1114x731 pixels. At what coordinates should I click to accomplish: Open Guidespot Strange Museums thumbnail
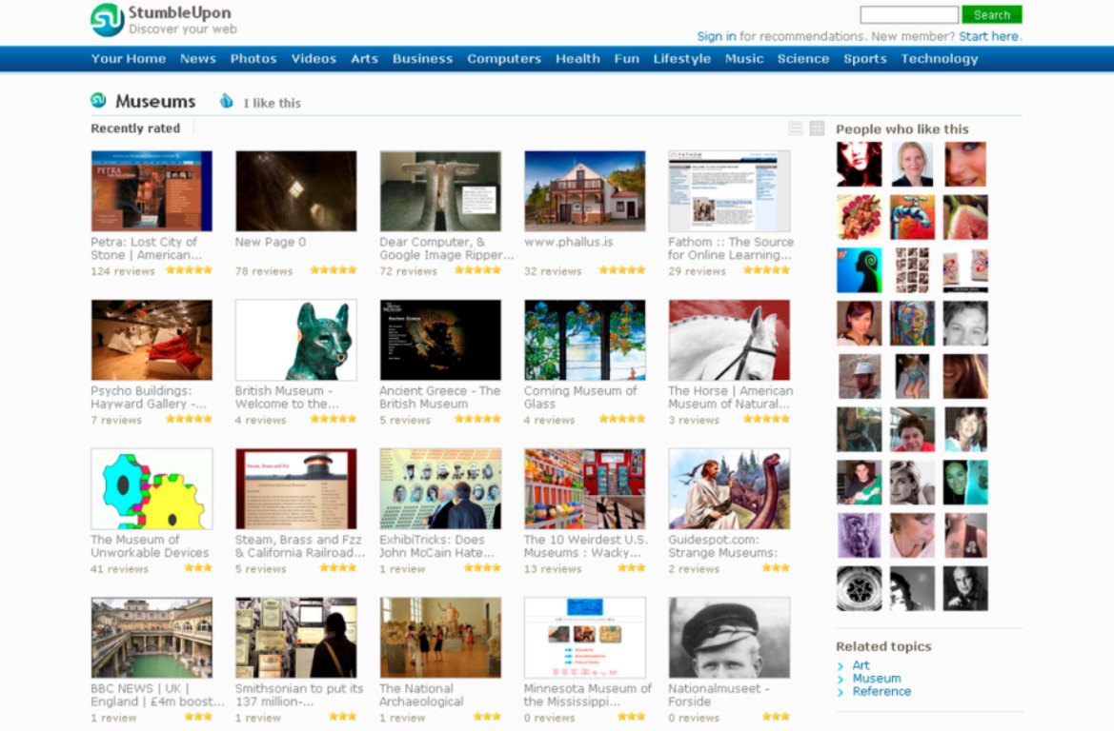pyautogui.click(x=729, y=489)
